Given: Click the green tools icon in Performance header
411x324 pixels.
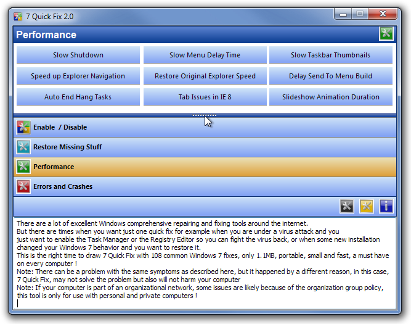Looking at the screenshot, I should point(386,34).
